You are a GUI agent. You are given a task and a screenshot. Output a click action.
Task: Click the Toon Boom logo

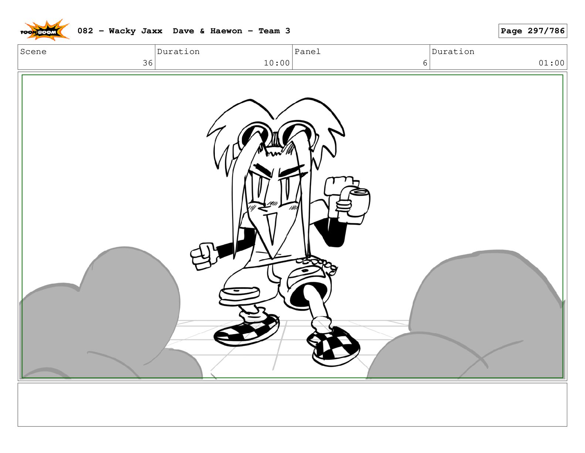coord(44,30)
